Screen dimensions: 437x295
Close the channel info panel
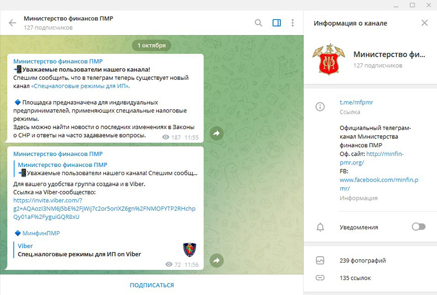[x=424, y=23]
